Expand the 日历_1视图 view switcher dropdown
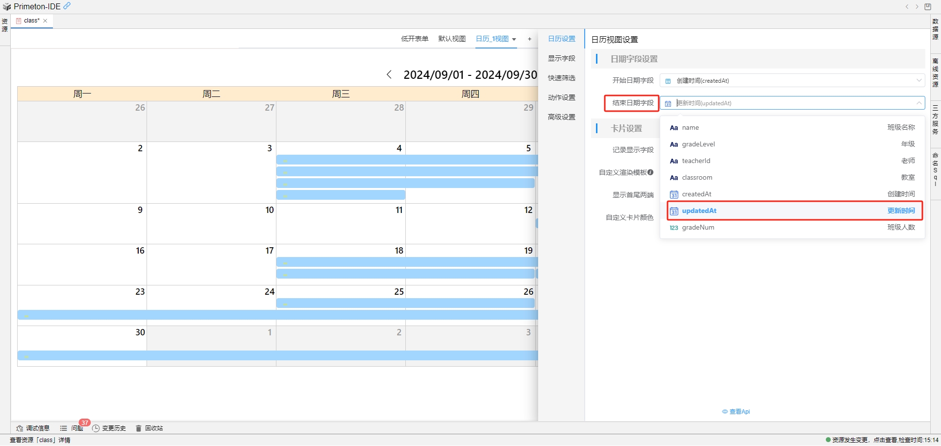Image resolution: width=941 pixels, height=446 pixels. tap(514, 39)
